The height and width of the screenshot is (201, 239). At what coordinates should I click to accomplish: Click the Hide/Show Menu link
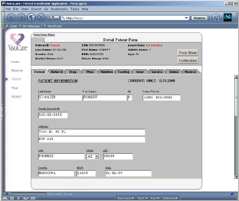pyautogui.click(x=44, y=35)
